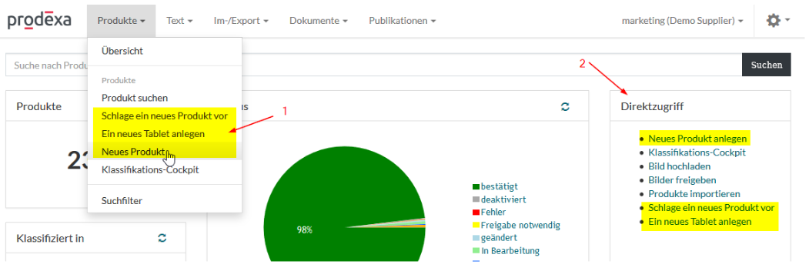809x278 pixels.
Task: Click the Suchen button
Action: (766, 65)
